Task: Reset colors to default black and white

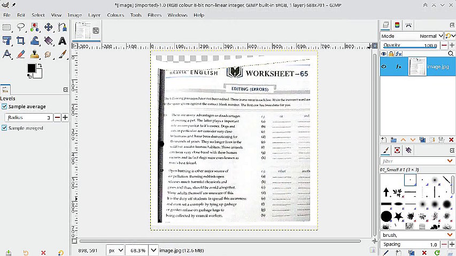Action: click(29, 76)
